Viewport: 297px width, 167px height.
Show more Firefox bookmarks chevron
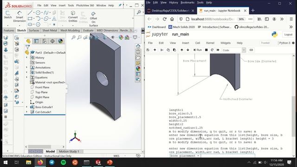pyautogui.click(x=291, y=27)
